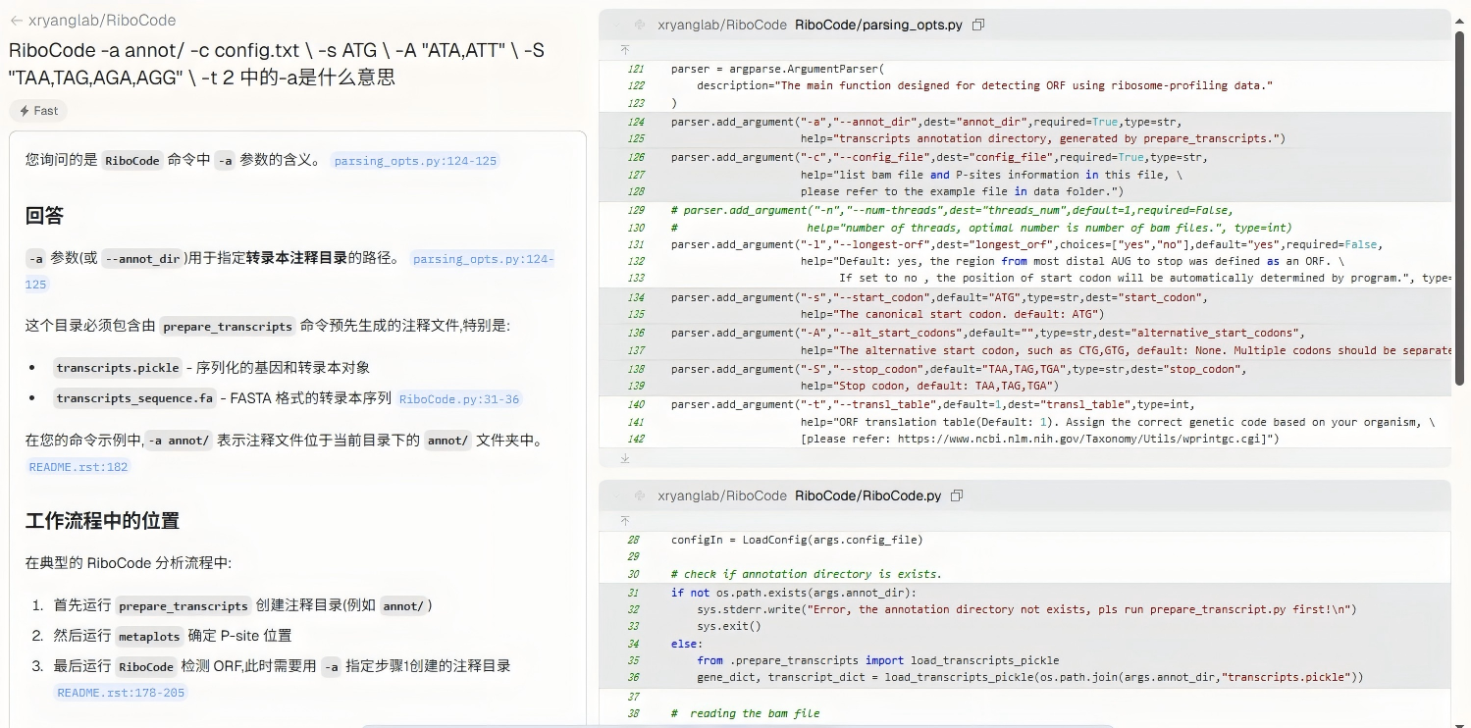Open RiboCode/parsing_opts.py file title in code panel
Image resolution: width=1471 pixels, height=728 pixels.
[x=878, y=25]
